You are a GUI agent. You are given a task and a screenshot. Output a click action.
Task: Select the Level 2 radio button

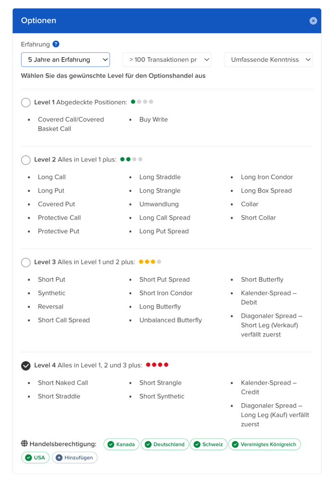(x=26, y=160)
